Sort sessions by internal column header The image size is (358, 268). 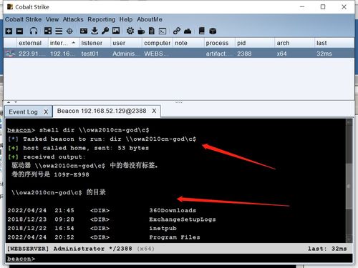[64, 43]
